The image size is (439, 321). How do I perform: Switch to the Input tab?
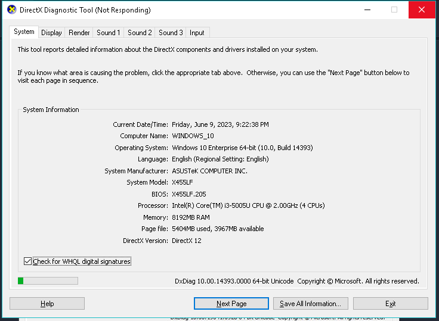click(x=197, y=33)
